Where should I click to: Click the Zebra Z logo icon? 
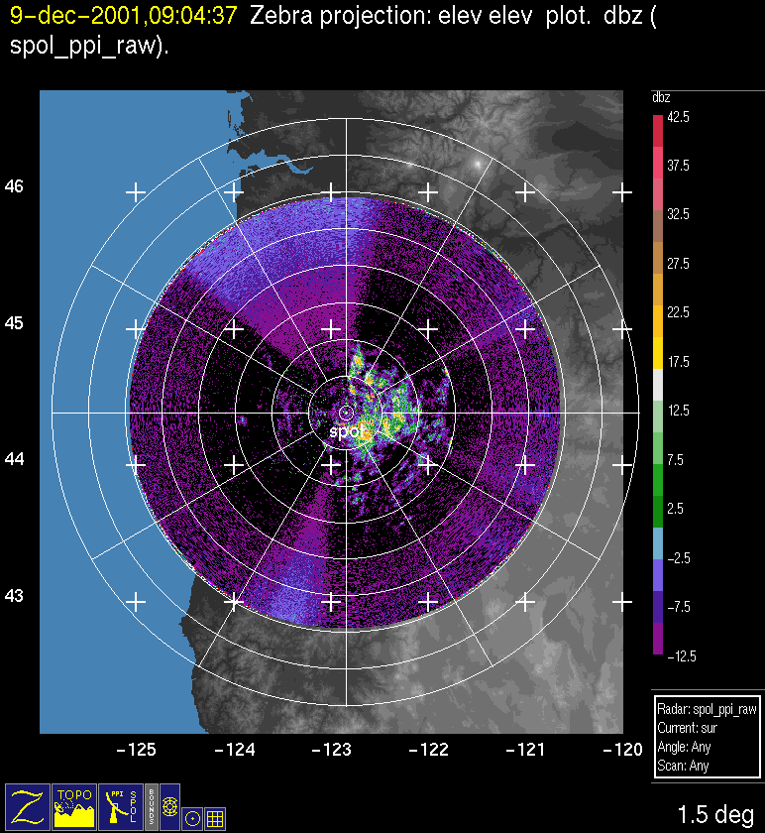click(28, 805)
